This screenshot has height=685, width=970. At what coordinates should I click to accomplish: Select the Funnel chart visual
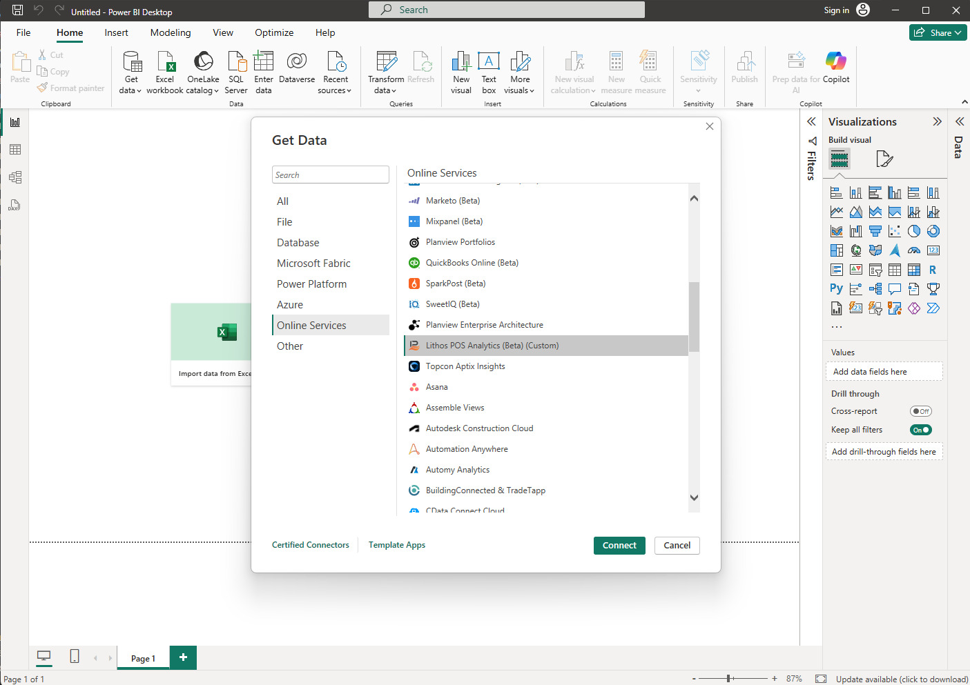[875, 231]
